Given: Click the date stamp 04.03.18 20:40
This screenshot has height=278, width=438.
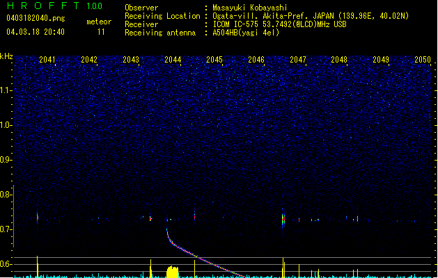Looking at the screenshot, I should [x=35, y=32].
